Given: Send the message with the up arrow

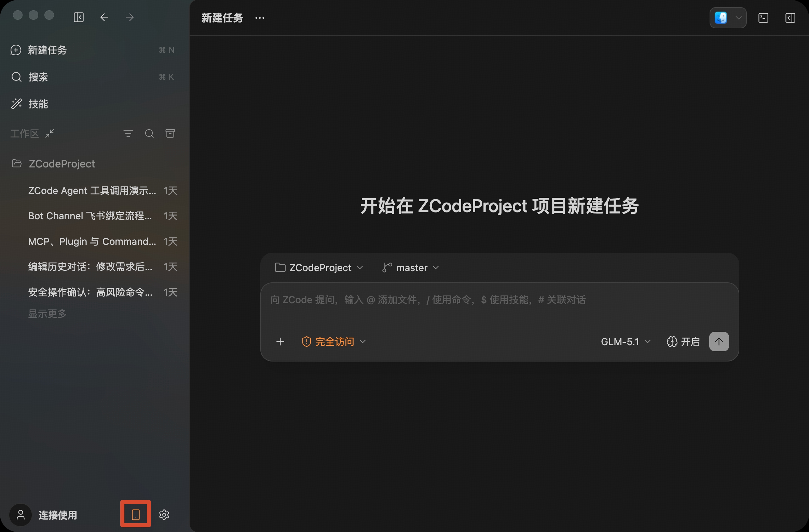Looking at the screenshot, I should tap(719, 341).
